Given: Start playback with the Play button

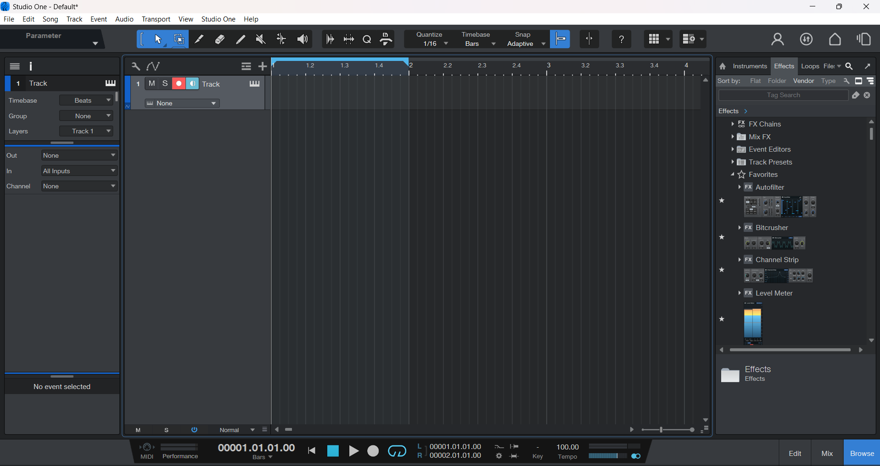Looking at the screenshot, I should [353, 451].
